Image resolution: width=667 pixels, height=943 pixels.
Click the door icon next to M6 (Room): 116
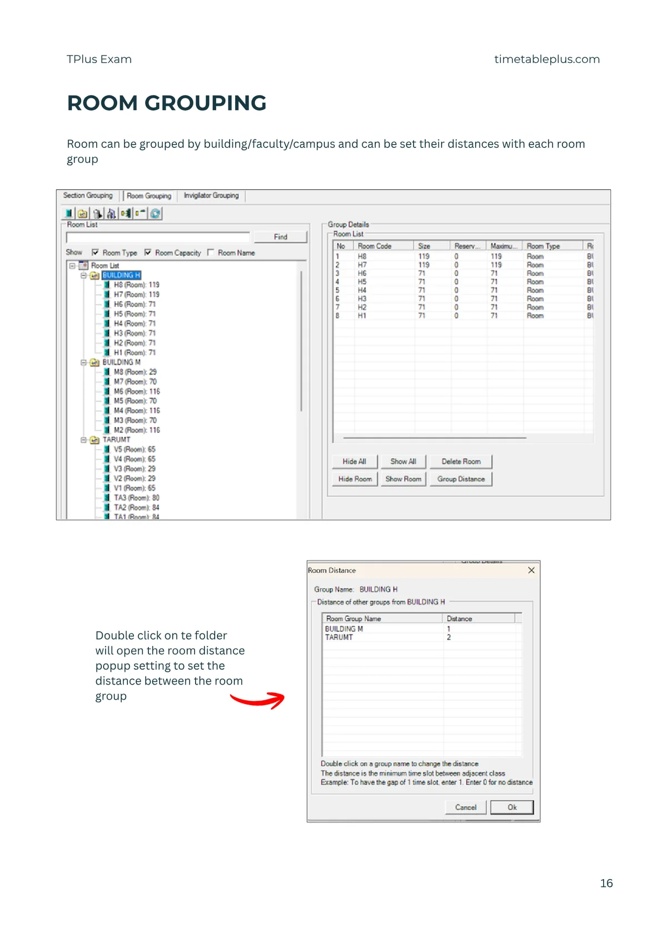point(107,392)
